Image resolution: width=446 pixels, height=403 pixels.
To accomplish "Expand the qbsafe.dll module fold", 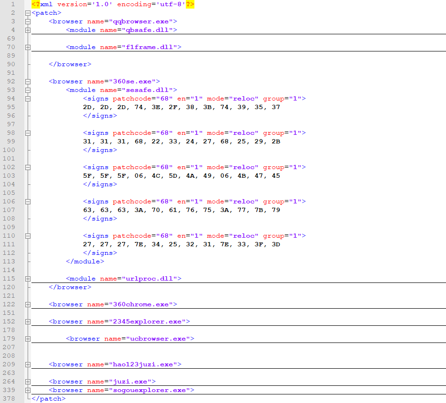I will (28, 30).
